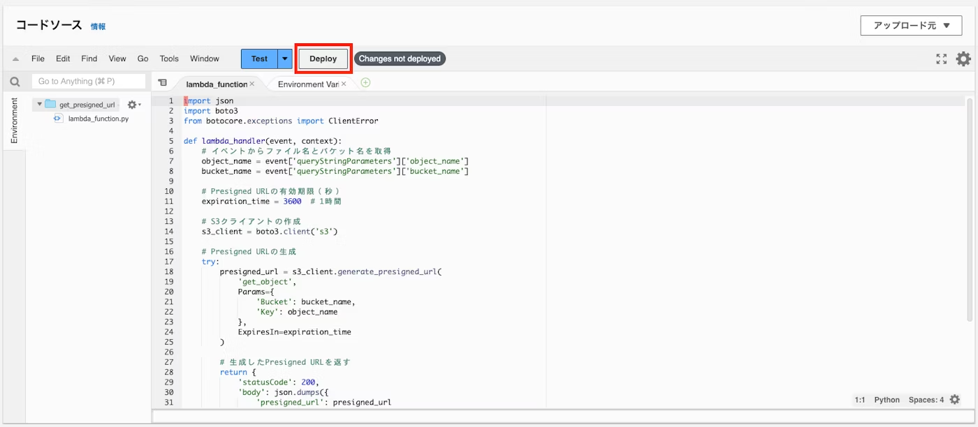Click the Changes not deployed badge
The height and width of the screenshot is (427, 978).
(x=400, y=59)
